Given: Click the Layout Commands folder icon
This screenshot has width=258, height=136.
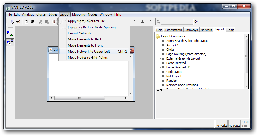Looking at the screenshot, I should [158, 36].
